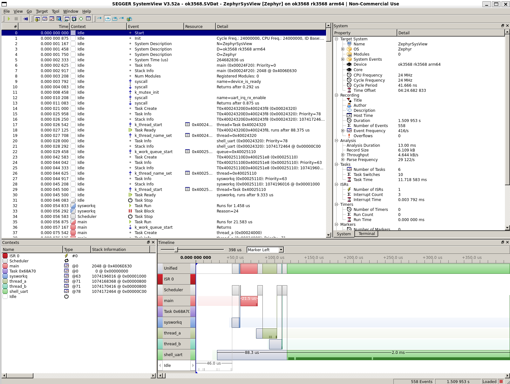The height and width of the screenshot is (384, 510).
Task: Click the arrow-in-box with bar toolbar icon
Action: tap(115, 19)
